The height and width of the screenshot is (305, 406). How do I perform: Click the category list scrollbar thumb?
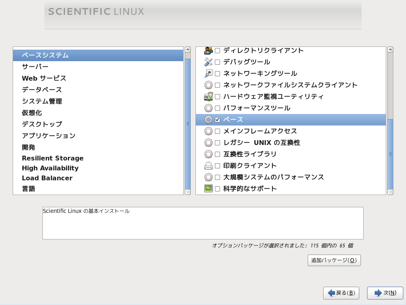188,124
